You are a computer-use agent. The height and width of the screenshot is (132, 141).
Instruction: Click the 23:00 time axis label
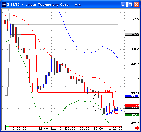(98, 128)
